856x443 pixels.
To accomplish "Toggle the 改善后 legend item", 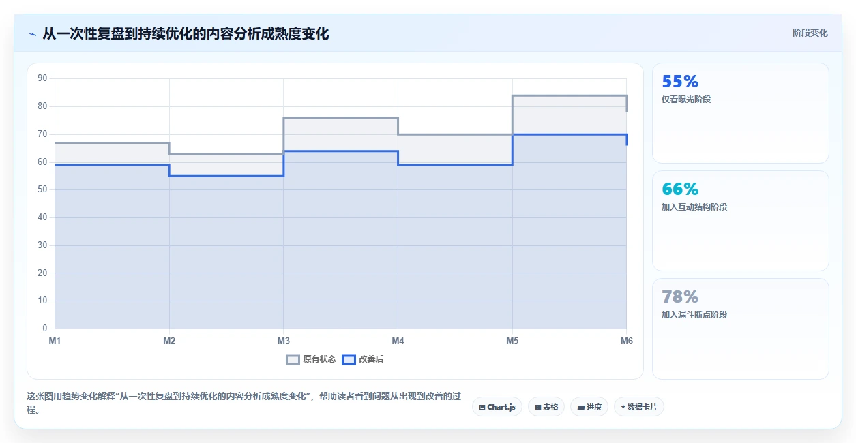I will [363, 359].
